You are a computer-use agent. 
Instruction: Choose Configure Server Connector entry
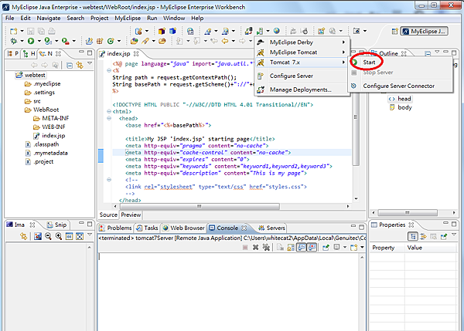tap(401, 86)
